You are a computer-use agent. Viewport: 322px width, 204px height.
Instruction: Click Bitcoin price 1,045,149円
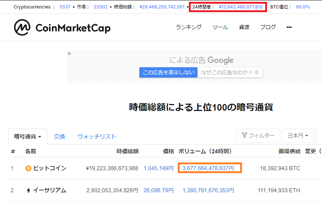coord(159,168)
